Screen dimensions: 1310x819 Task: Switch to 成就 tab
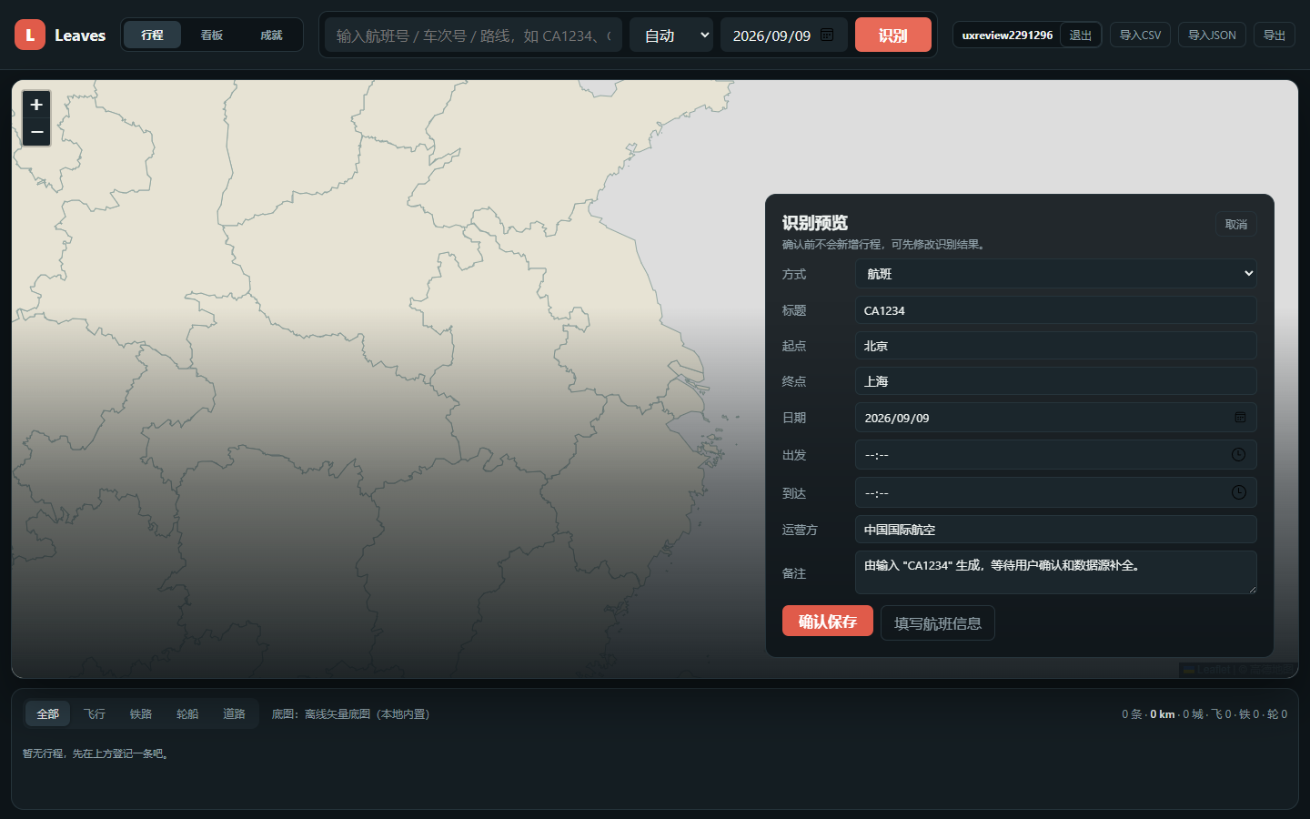pyautogui.click(x=271, y=35)
